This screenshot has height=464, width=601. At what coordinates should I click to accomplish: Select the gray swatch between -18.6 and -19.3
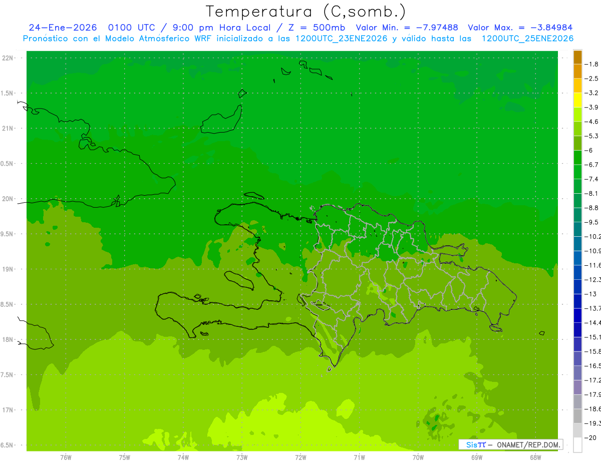pyautogui.click(x=577, y=416)
